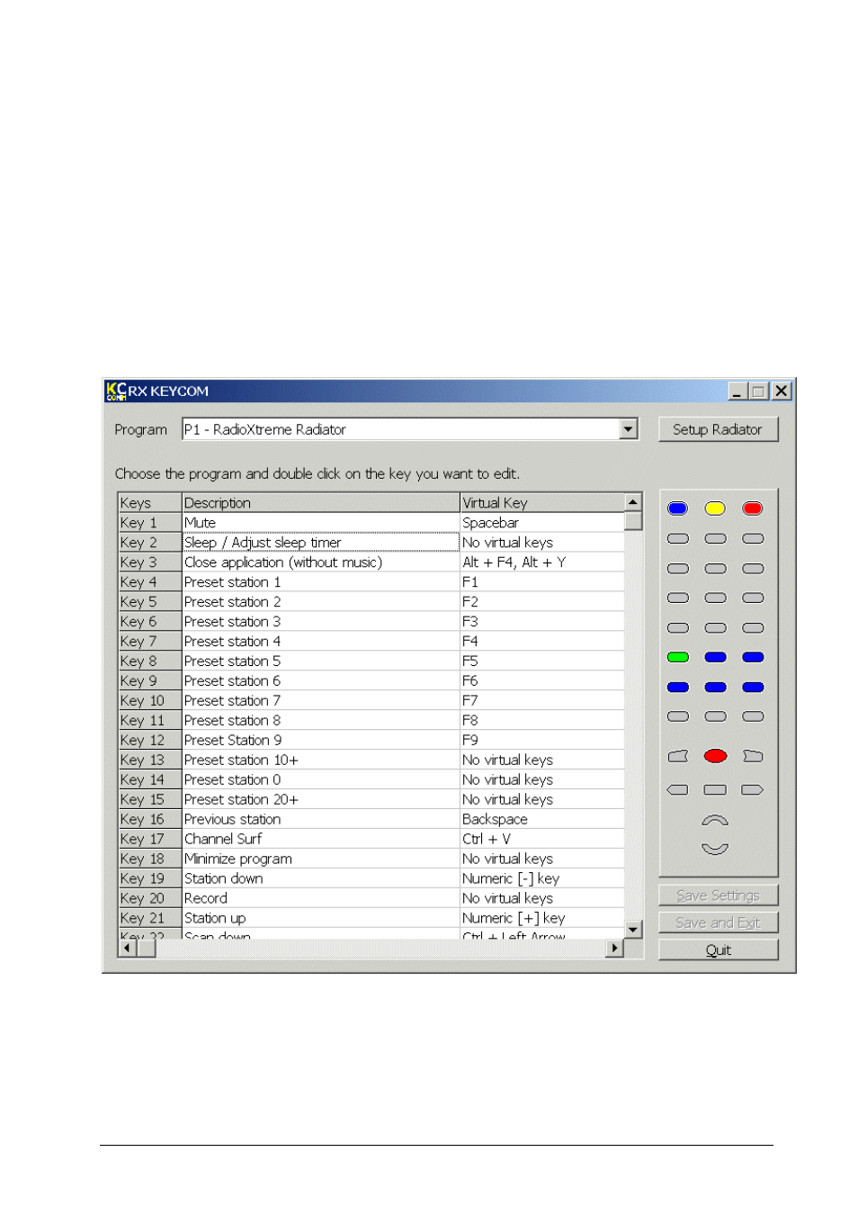Click the 'Key 12' row label

tap(150, 741)
